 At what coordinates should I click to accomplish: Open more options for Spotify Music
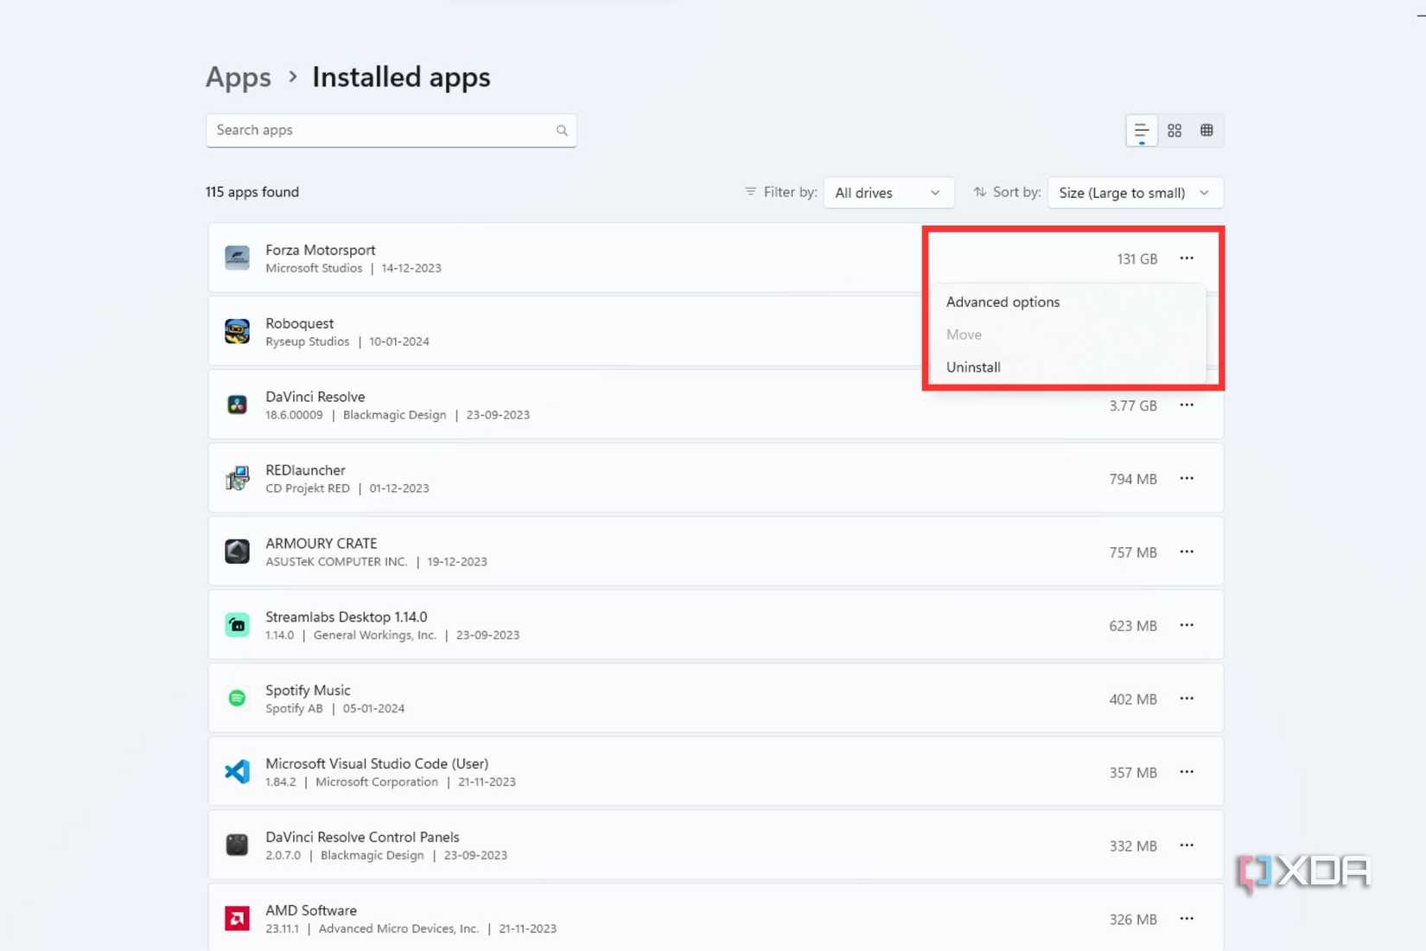pos(1187,699)
